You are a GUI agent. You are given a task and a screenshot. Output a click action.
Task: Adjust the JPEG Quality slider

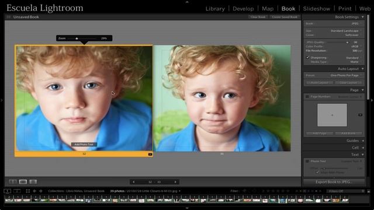pyautogui.click(x=347, y=43)
